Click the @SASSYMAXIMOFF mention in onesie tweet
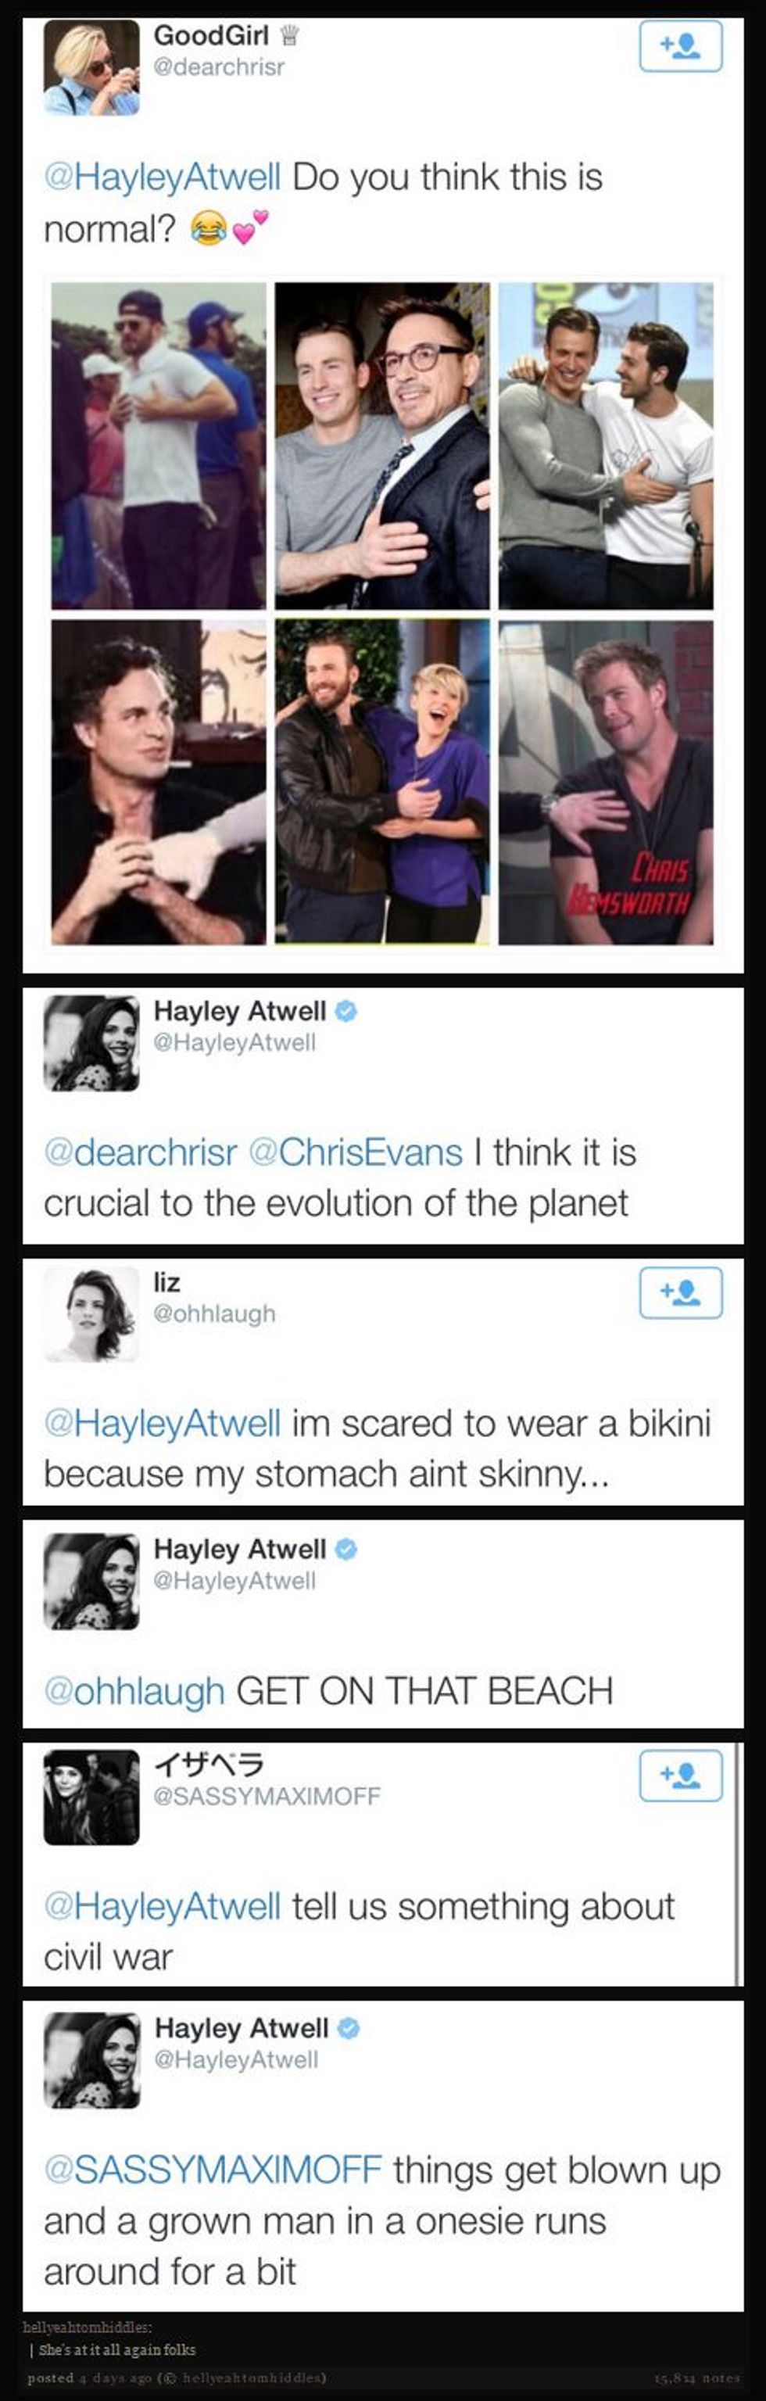Viewport: 766px width, 2401px height. point(213,2170)
